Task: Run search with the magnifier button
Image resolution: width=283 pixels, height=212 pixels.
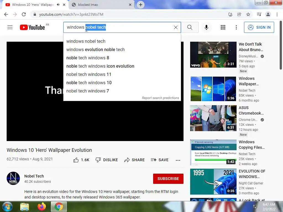Action: tap(190, 27)
